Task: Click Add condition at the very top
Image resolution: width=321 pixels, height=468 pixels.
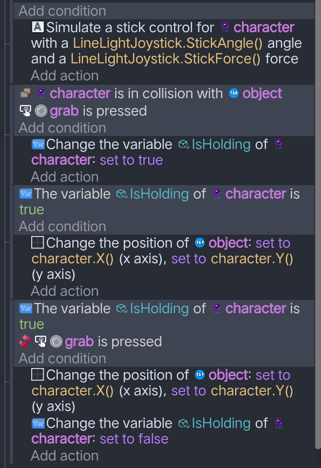Action: click(63, 11)
